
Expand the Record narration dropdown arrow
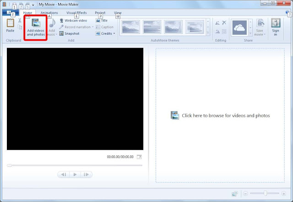coord(92,27)
